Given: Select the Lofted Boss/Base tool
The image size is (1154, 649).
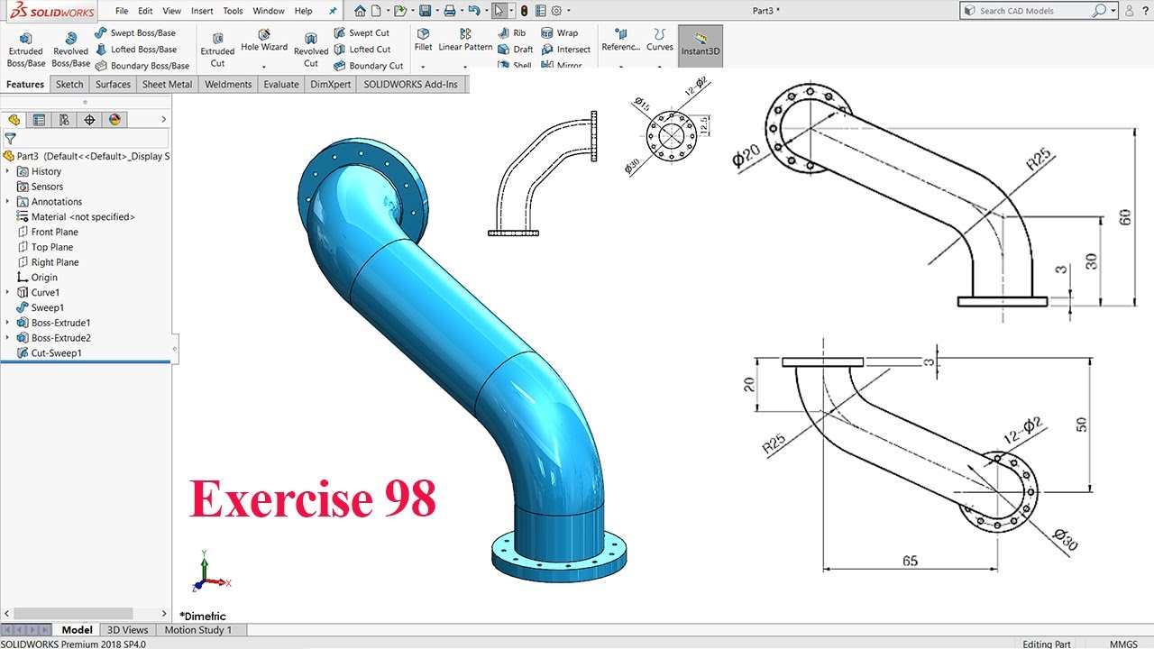Looking at the screenshot, I should 135,50.
